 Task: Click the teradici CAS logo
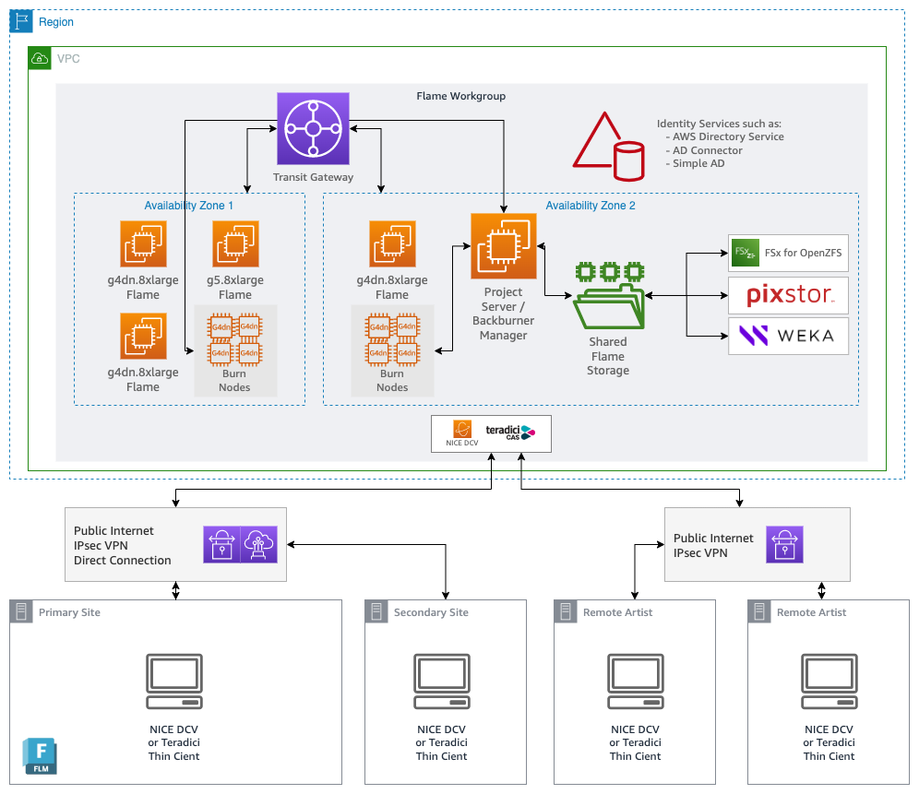510,433
